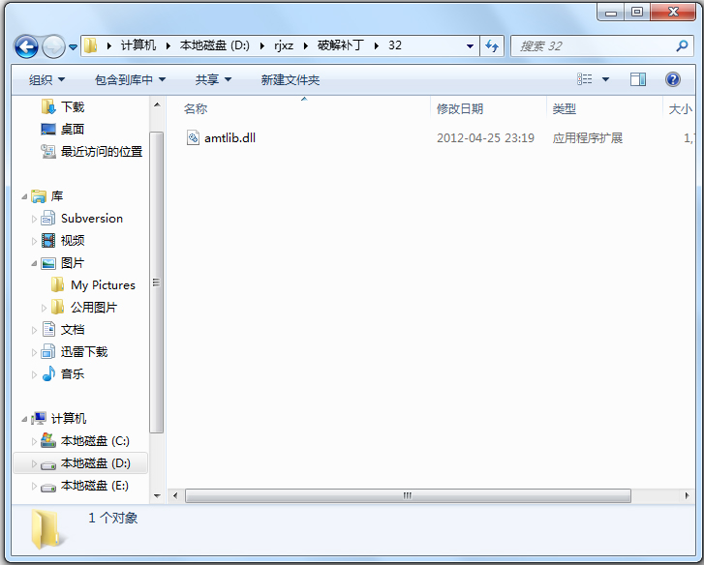Jump to 破解补丁 folder in breadcrumb
The image size is (704, 565).
click(x=340, y=45)
